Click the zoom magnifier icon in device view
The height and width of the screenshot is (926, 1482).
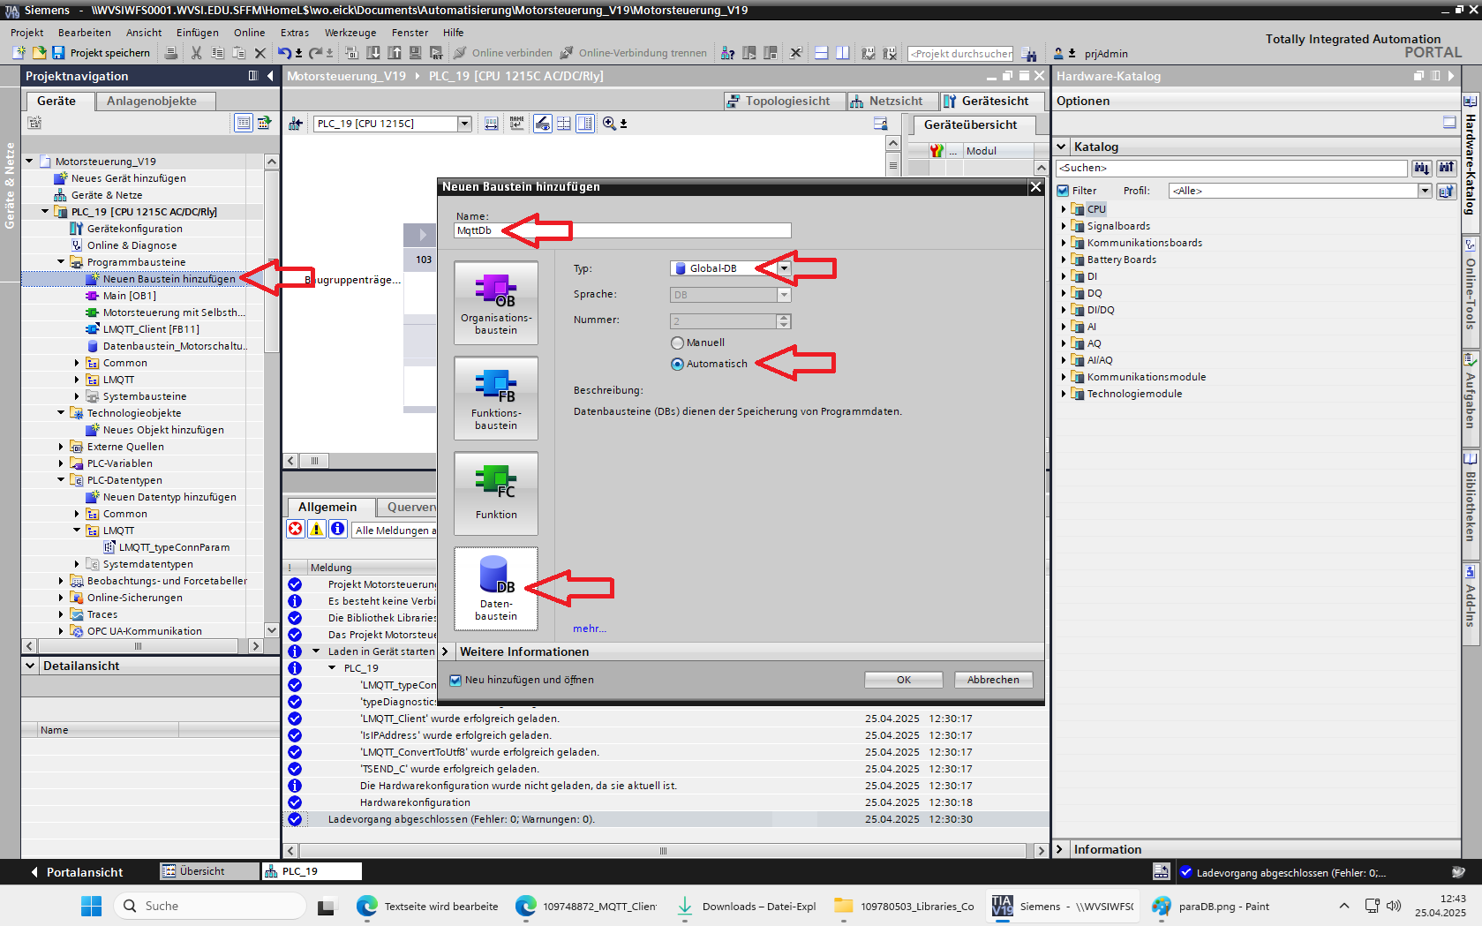(609, 124)
